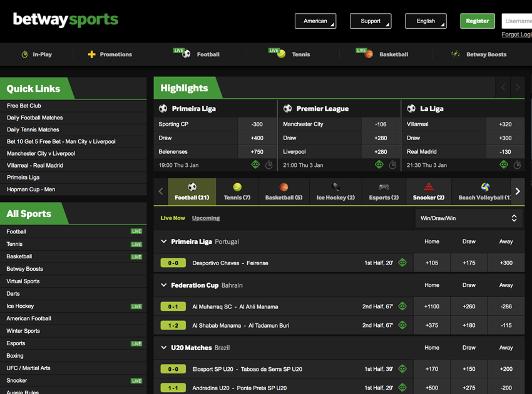This screenshot has width=532, height=394.
Task: Click the betway sports logo
Action: (66, 19)
